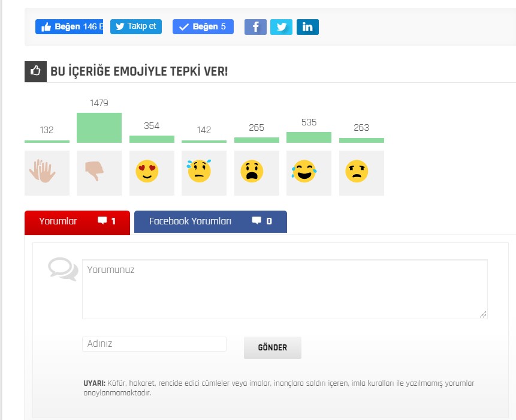The height and width of the screenshot is (420, 516).
Task: React with the thumbs down emoji
Action: (x=99, y=173)
